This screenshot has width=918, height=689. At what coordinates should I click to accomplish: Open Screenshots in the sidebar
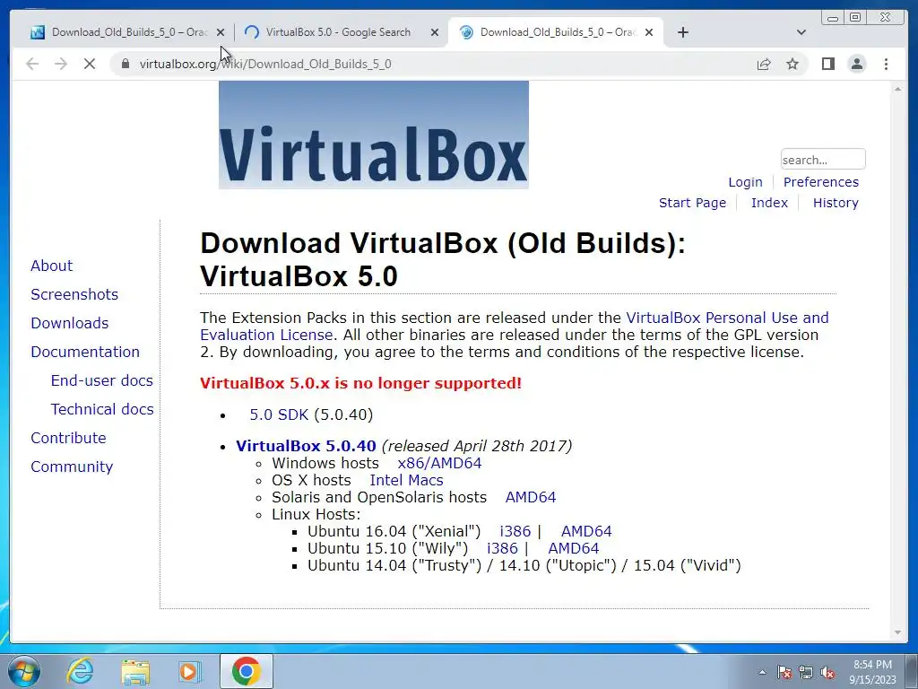pyautogui.click(x=74, y=294)
